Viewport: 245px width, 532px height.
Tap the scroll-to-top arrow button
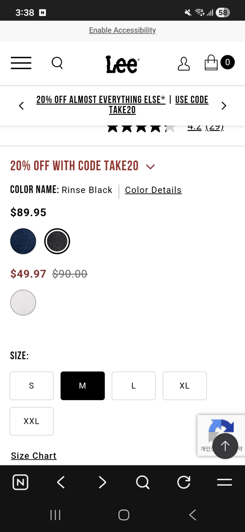225,446
